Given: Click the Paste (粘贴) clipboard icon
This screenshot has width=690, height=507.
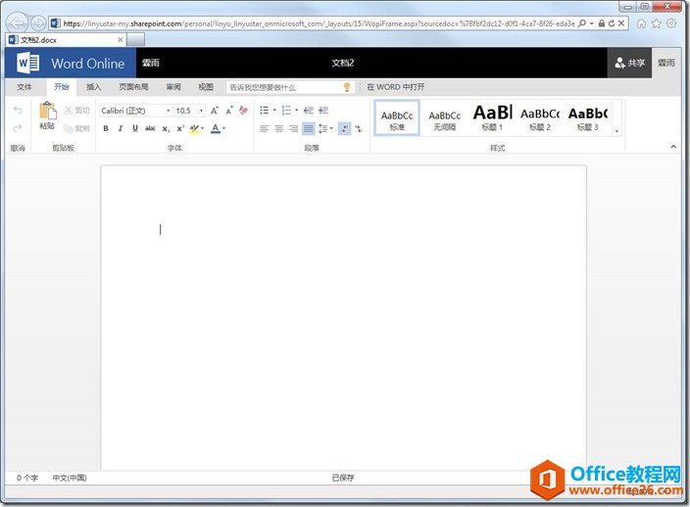Looking at the screenshot, I should pos(47,112).
